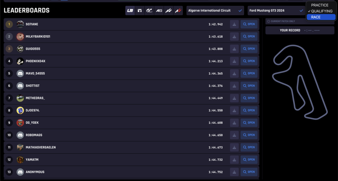Download ROBOMAGS lap telemetry
The height and width of the screenshot is (181, 338).
click(x=234, y=135)
